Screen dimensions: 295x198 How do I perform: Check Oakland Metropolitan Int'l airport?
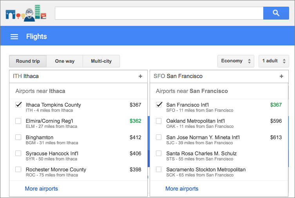click(159, 121)
